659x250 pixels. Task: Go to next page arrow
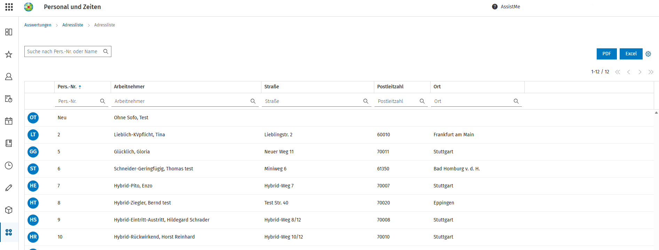point(640,72)
